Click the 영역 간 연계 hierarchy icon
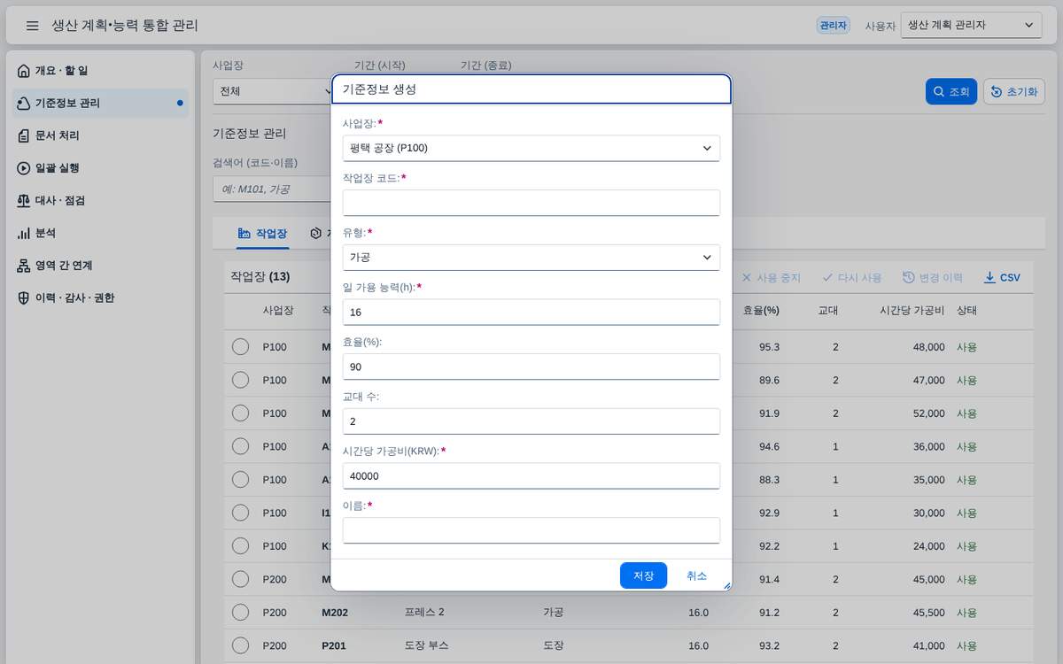This screenshot has width=1063, height=664. pyautogui.click(x=24, y=266)
